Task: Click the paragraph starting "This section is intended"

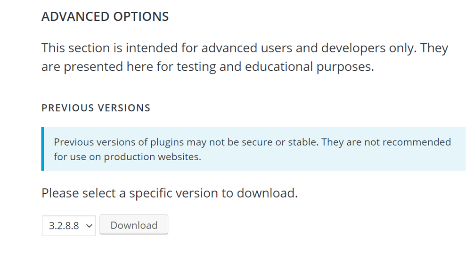Action: [x=245, y=57]
